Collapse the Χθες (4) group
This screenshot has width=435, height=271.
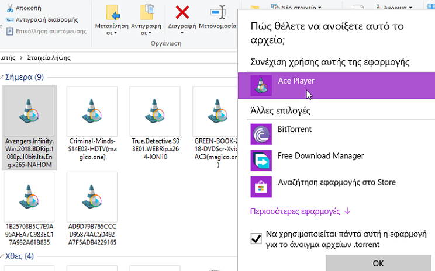tap(2, 256)
